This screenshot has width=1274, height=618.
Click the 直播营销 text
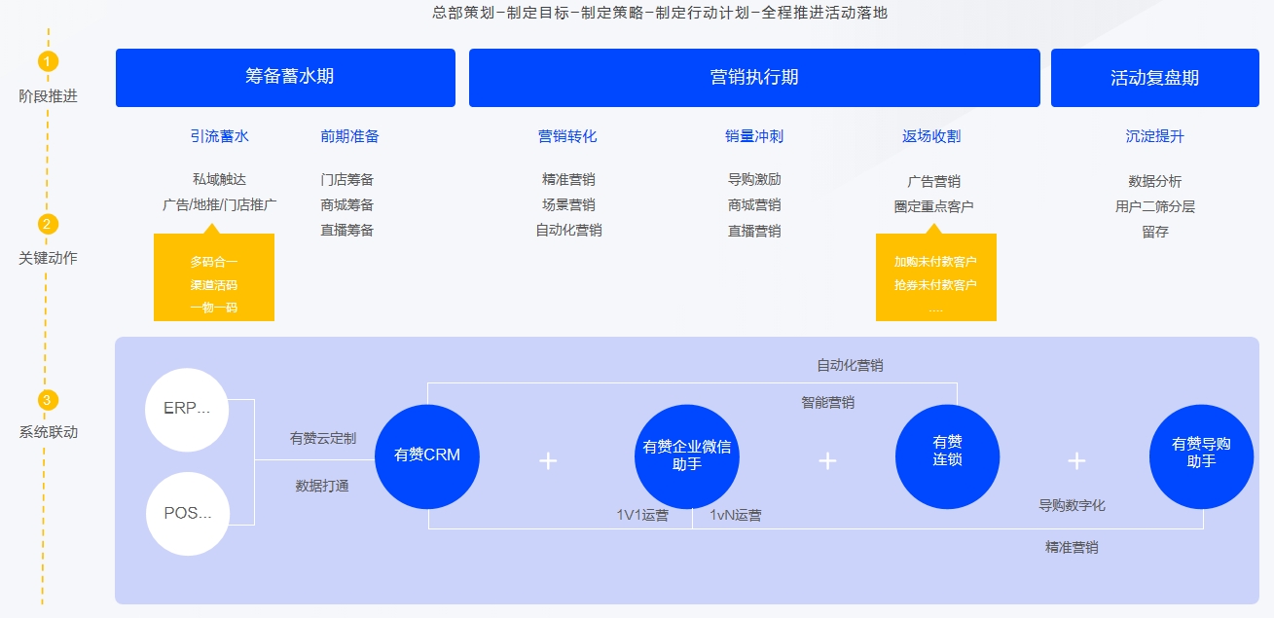754,231
